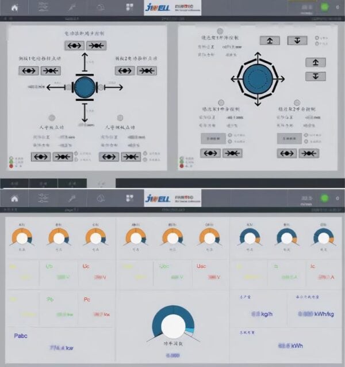Open the wrench maintenance icon on upper screen
This screenshot has width=345, height=367.
coord(72,7)
